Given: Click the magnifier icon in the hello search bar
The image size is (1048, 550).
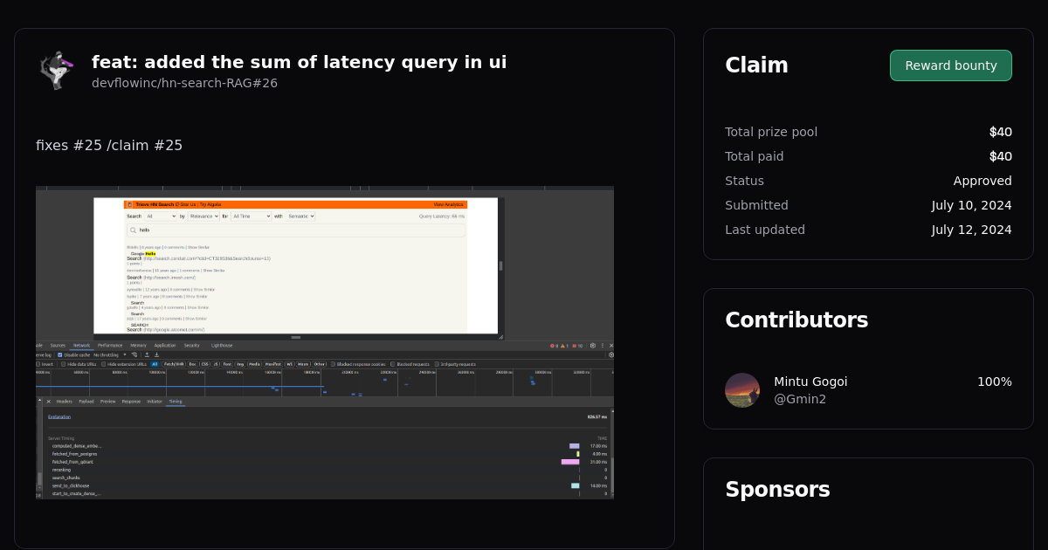Looking at the screenshot, I should [x=133, y=230].
